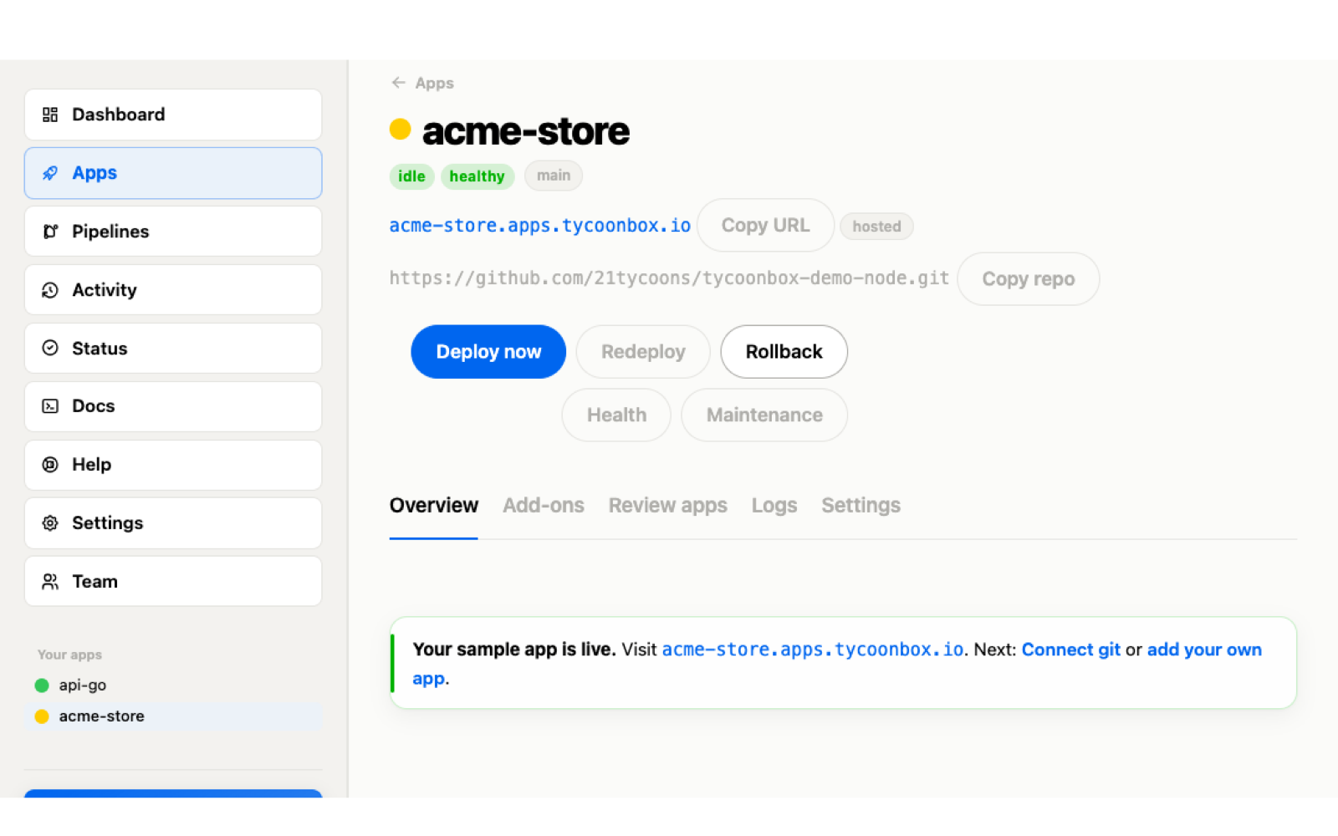Open acme-store.apps.tycoonbox.io link under title
The height and width of the screenshot is (836, 1338).
point(540,226)
